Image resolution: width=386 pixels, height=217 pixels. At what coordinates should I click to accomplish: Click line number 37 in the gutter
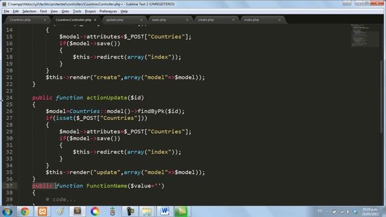10,186
